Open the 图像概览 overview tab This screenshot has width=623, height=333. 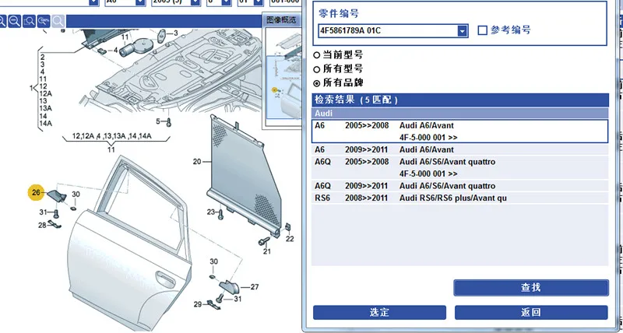pyautogui.click(x=281, y=20)
